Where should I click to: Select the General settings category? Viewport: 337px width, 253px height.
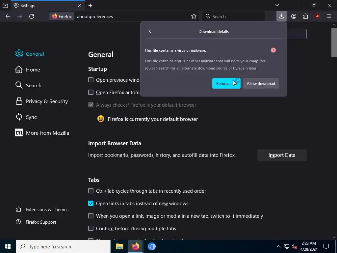[30, 54]
